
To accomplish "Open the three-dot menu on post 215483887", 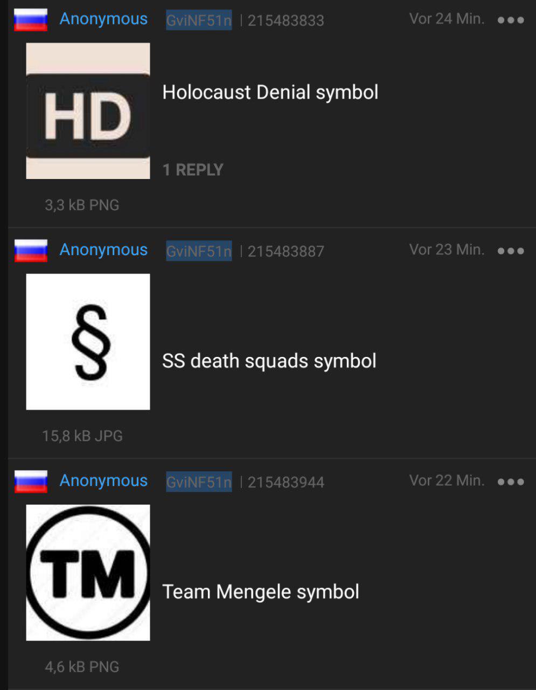I will tap(511, 251).
